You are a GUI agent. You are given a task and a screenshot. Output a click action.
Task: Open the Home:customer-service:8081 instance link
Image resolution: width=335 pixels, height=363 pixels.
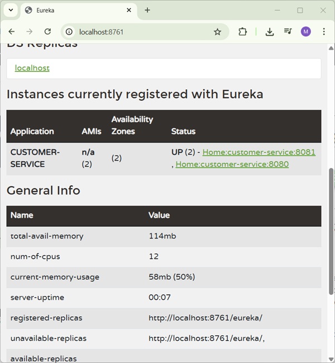pyautogui.click(x=259, y=152)
